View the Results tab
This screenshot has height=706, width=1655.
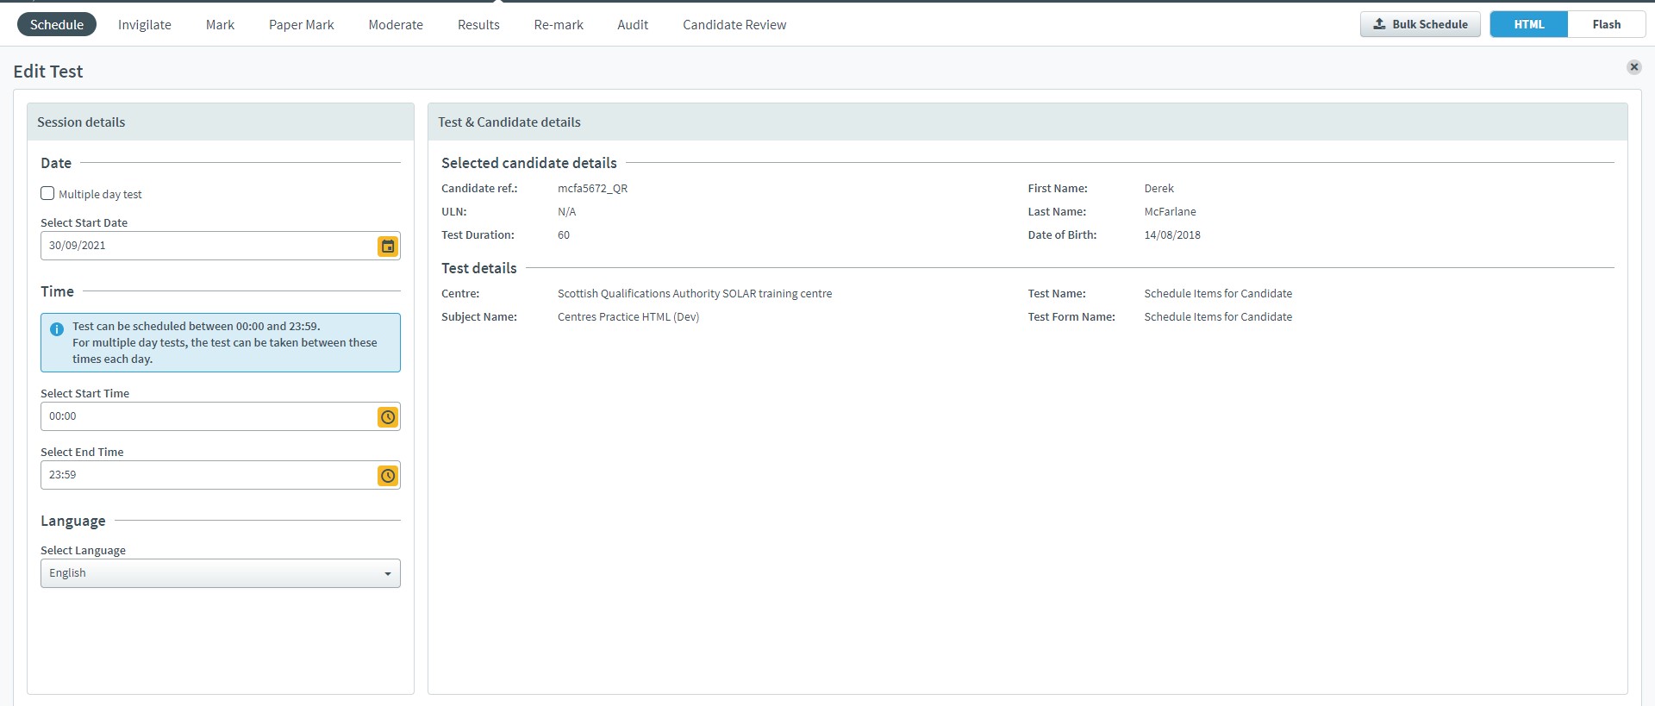pos(478,24)
